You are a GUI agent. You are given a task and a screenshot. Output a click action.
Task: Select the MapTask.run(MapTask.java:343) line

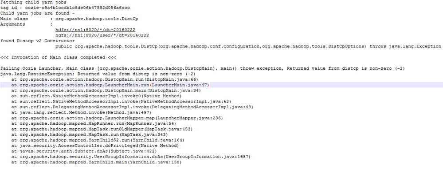tap(90, 134)
